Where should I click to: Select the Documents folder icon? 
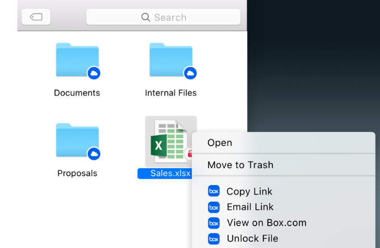[x=77, y=60]
